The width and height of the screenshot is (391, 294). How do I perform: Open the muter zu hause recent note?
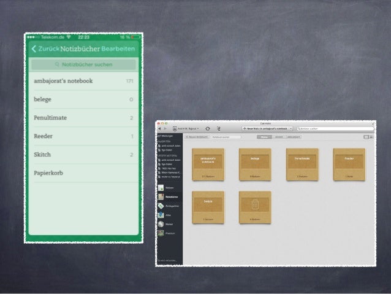click(169, 177)
